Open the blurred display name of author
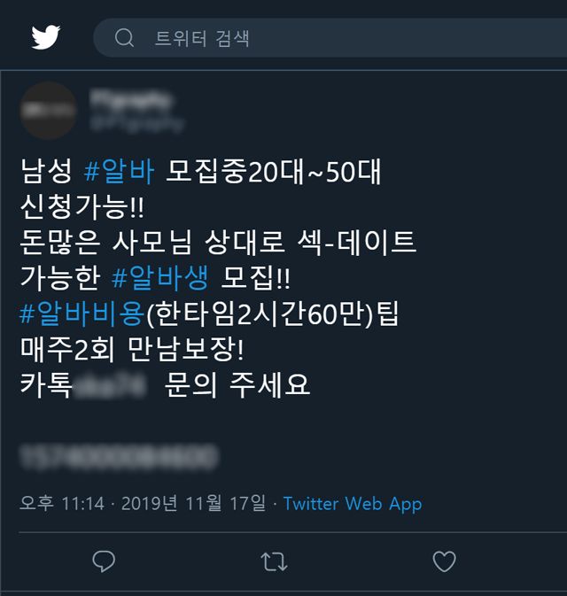The image size is (567, 596). 131,99
